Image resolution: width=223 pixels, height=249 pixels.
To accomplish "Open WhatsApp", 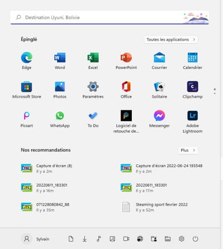I will click(60, 119).
